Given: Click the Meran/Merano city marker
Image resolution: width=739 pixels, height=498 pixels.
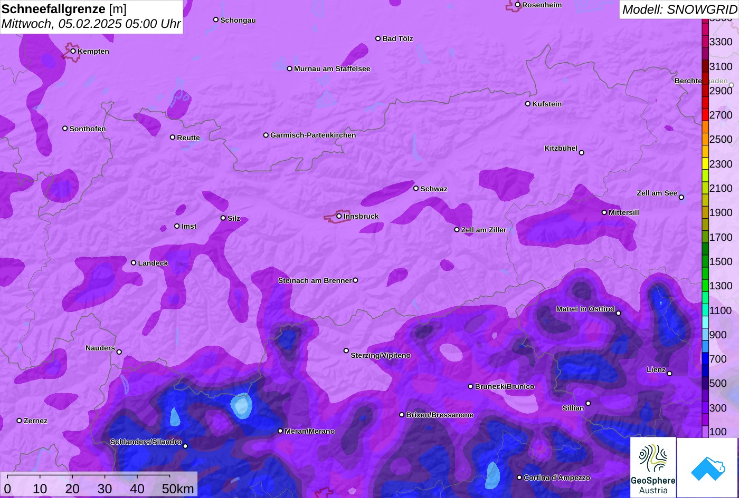Looking at the screenshot, I should tap(280, 431).
